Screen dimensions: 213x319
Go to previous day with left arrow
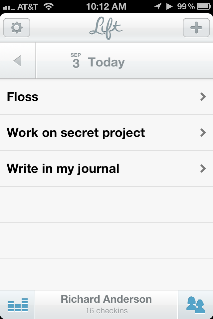click(18, 60)
